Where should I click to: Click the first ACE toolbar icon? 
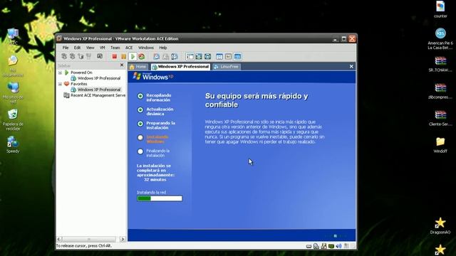[x=64, y=56]
